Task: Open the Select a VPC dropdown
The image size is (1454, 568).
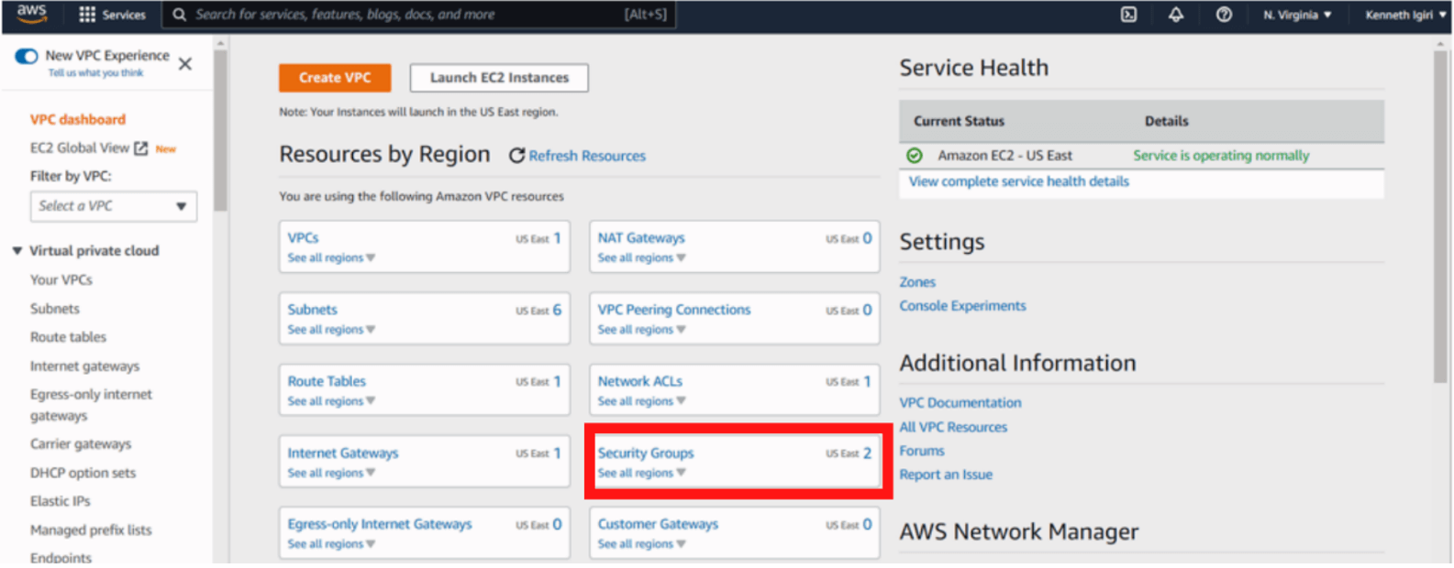Action: 114,206
